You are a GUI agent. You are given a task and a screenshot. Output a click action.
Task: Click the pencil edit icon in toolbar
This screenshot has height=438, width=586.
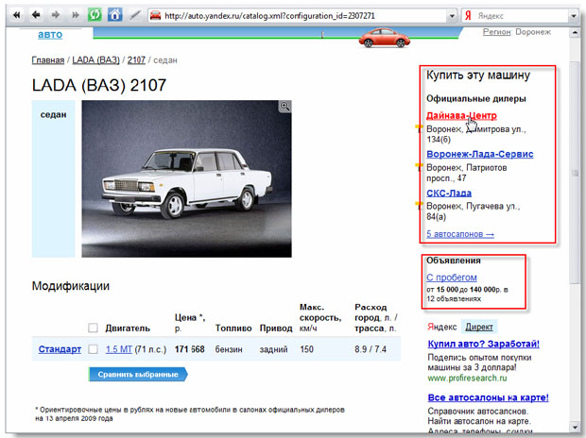tap(134, 15)
